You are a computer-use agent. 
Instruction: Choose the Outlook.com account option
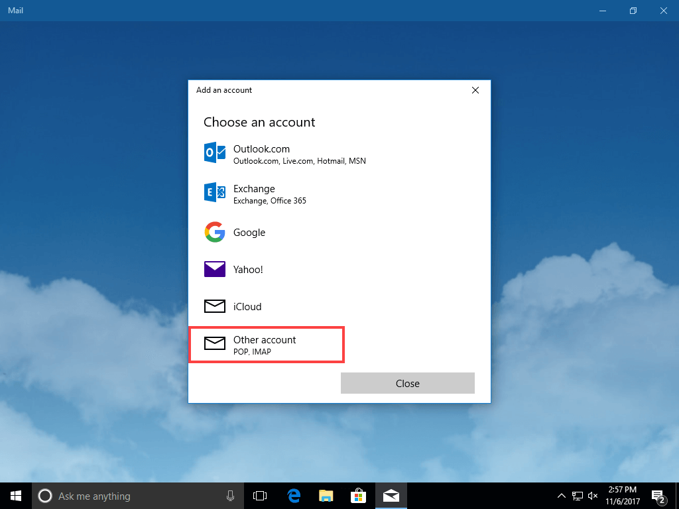click(339, 154)
